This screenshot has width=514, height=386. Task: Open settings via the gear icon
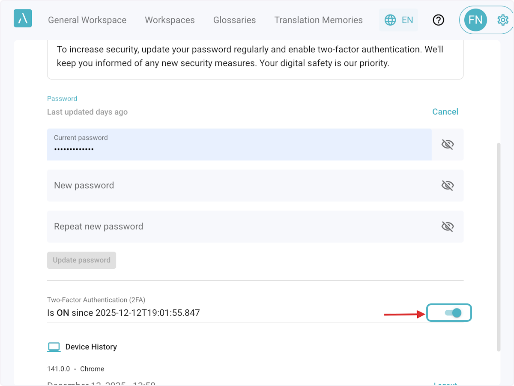[502, 20]
